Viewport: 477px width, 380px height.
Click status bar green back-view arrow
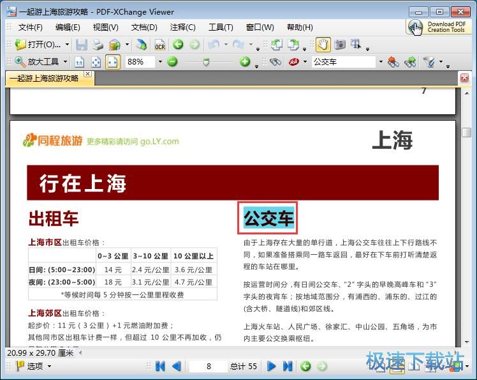(x=305, y=366)
